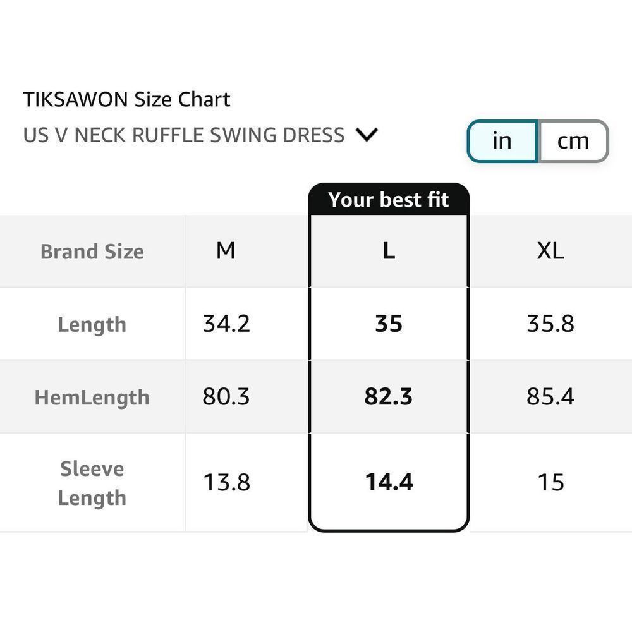Viewport: 632px width, 632px height.
Task: Click the 13.8 sleeve length for M
Action: (x=226, y=482)
